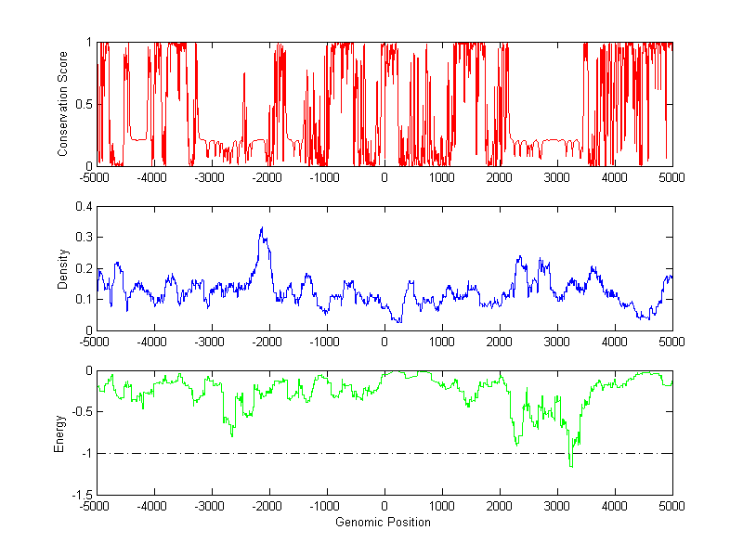Screen dimensions: 743x556
Task: Select the -1.5 tick on the Energy axis
Action: click(x=82, y=495)
